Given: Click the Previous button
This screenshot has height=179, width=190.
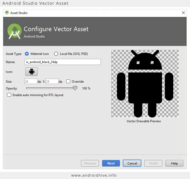Looking at the screenshot, I should pos(90,163).
